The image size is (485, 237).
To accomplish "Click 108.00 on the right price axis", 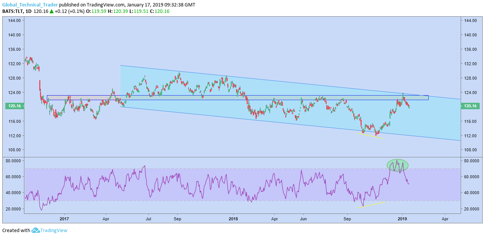I will 471,150.
